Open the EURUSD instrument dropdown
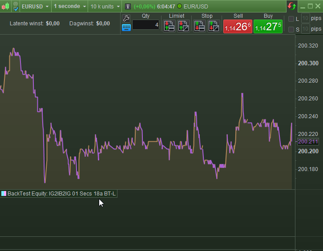Viewport: 323px width, 251px height. coord(35,6)
